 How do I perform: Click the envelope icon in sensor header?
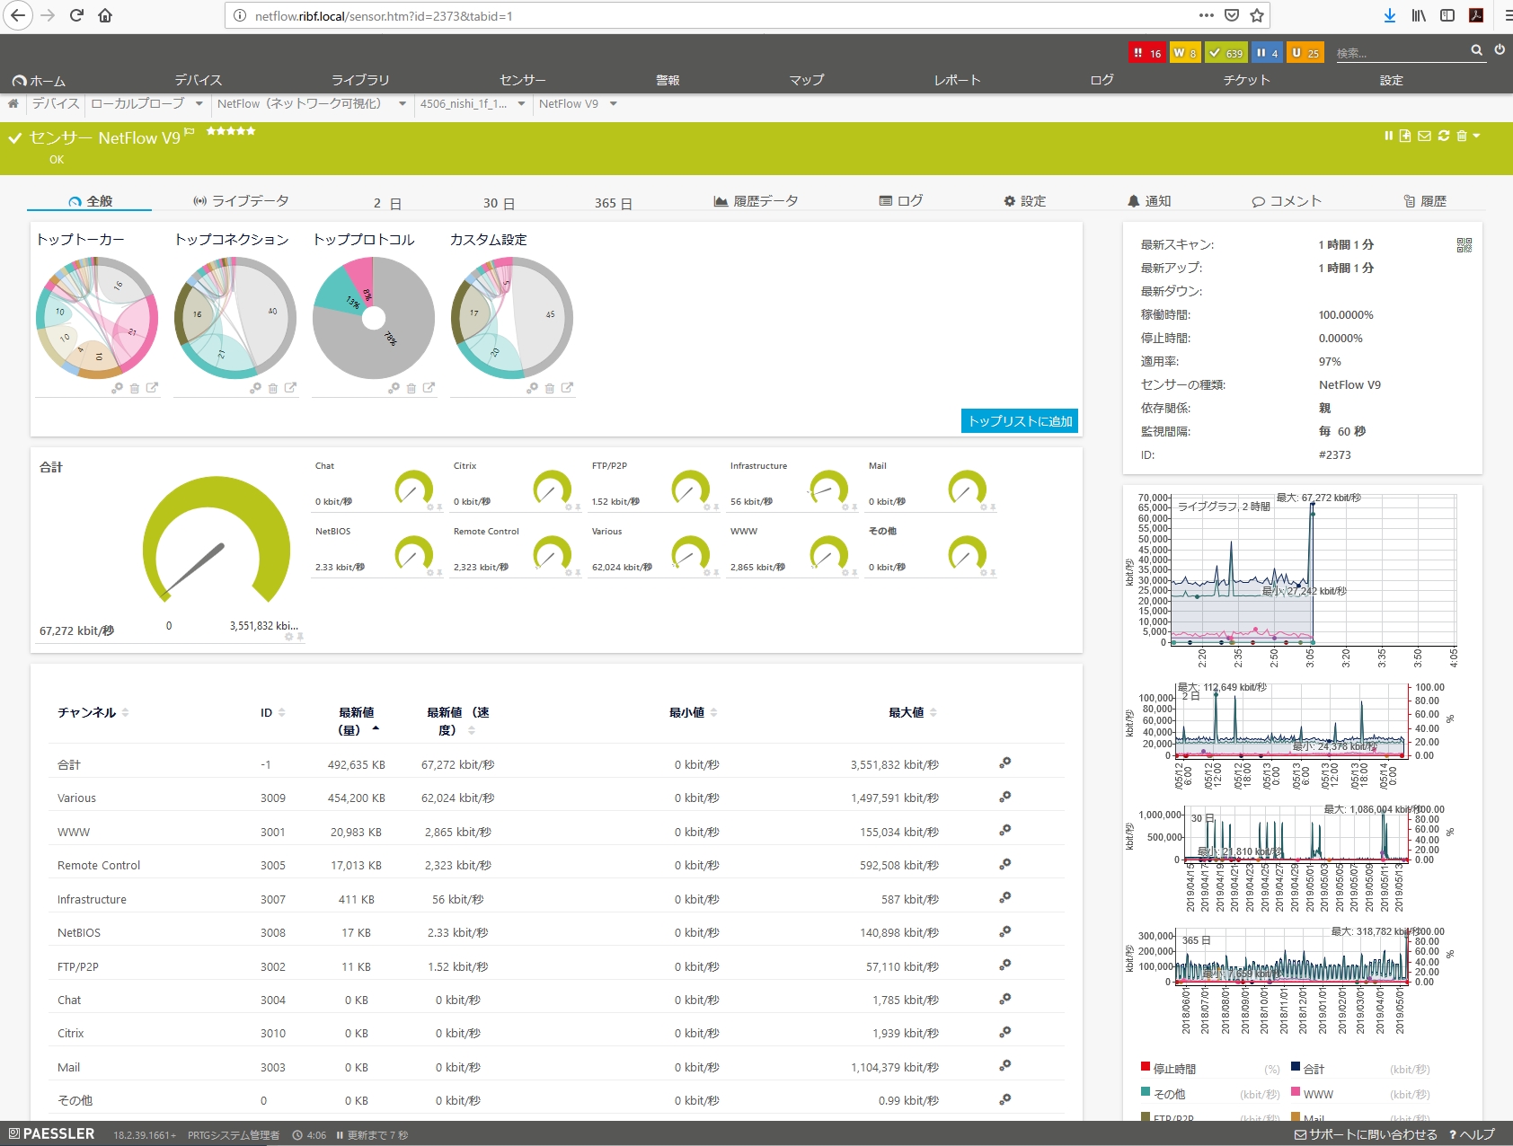tap(1424, 137)
